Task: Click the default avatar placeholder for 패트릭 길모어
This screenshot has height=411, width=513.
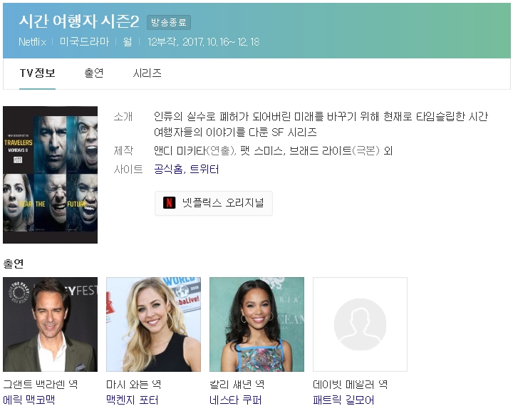Action: coord(360,324)
